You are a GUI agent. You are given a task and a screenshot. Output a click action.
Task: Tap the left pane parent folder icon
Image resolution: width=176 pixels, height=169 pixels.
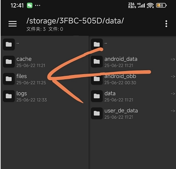coord(9,45)
